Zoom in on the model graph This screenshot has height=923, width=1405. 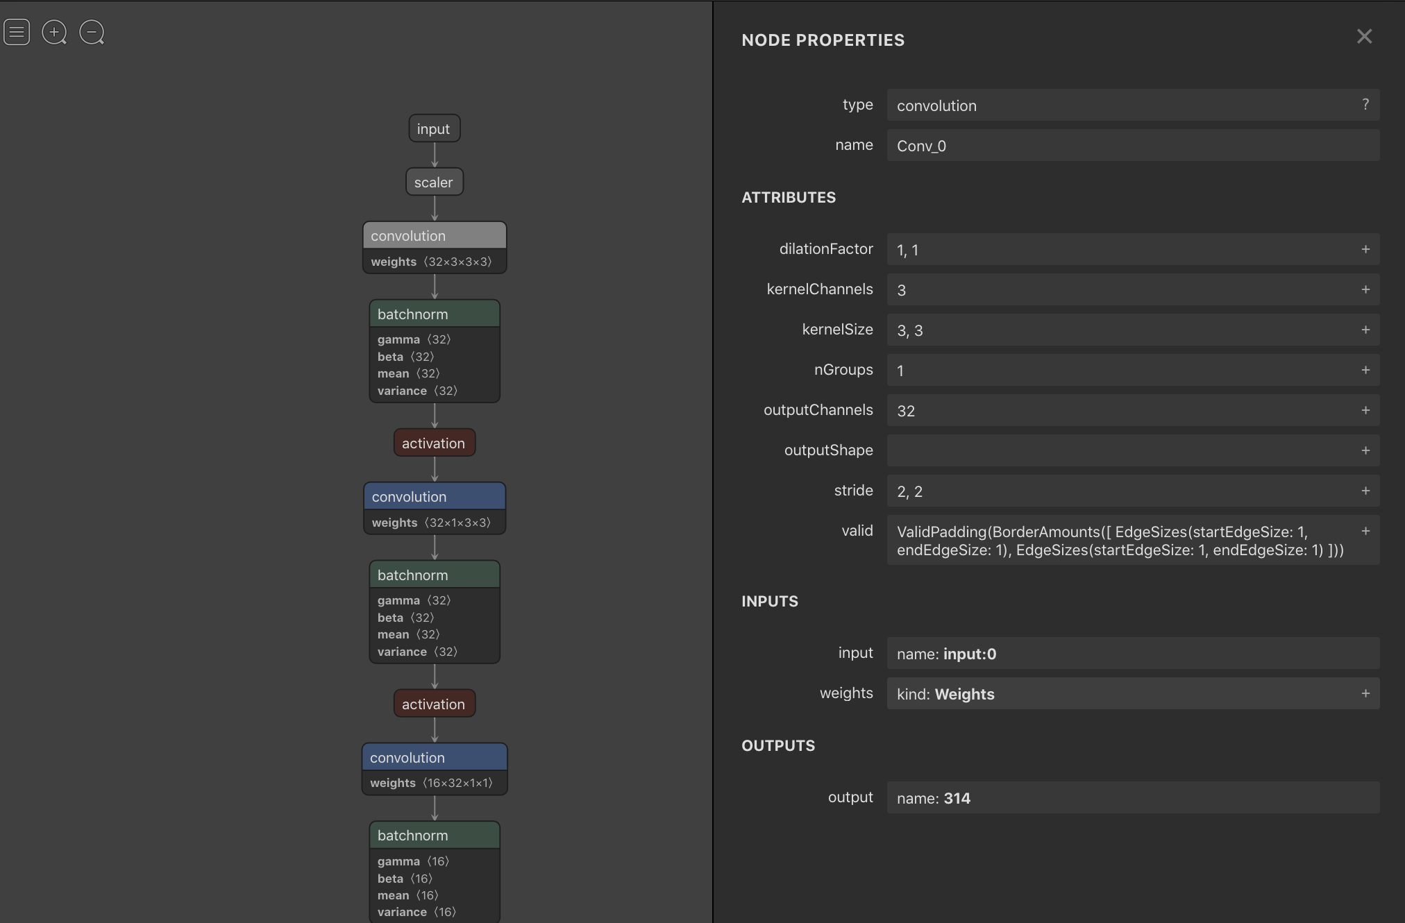pyautogui.click(x=54, y=32)
